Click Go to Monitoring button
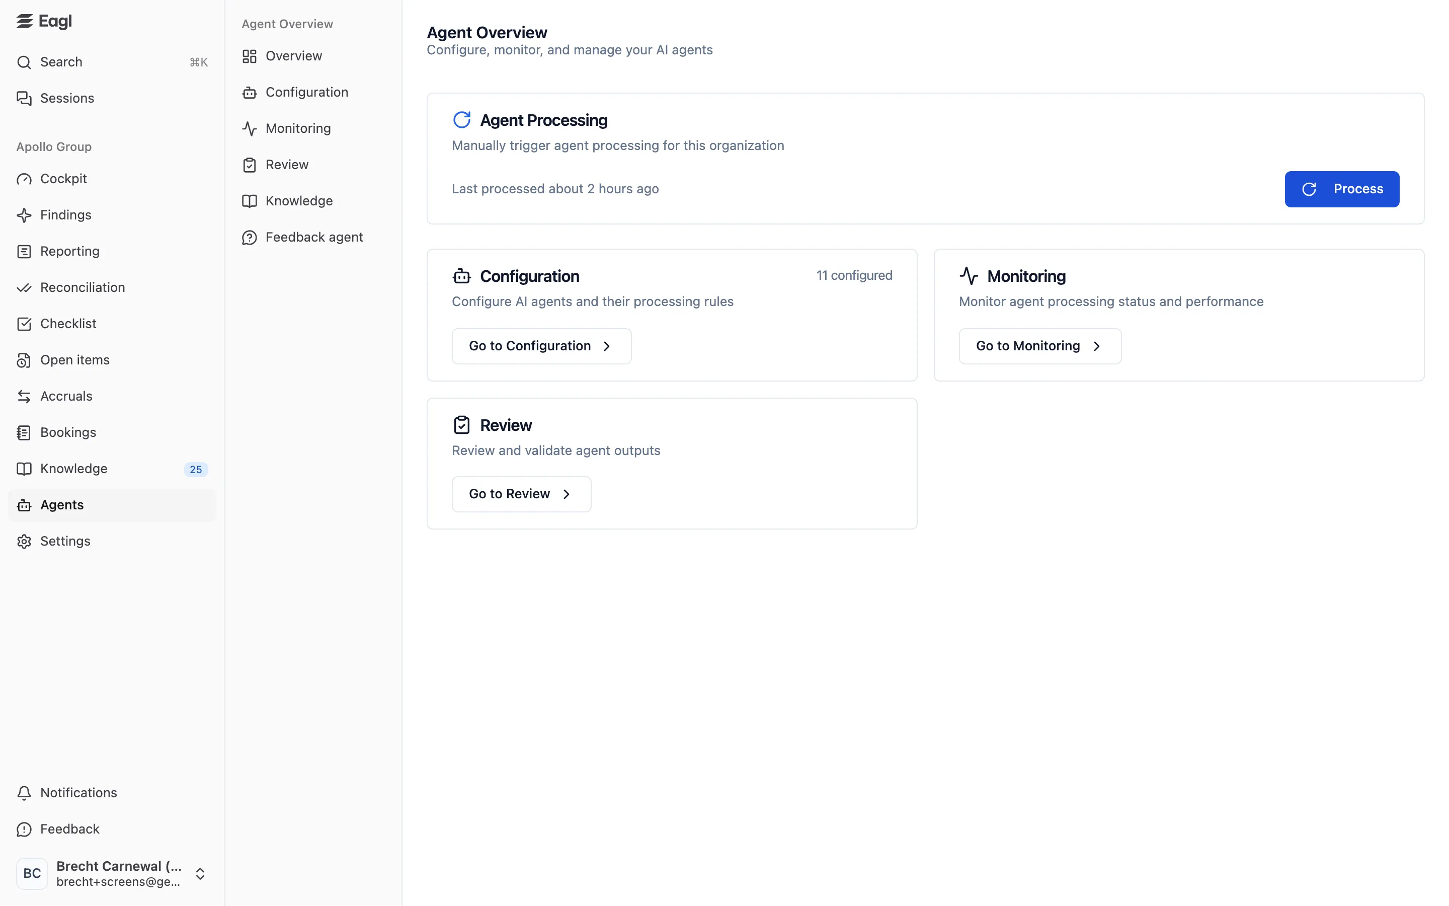1449x906 pixels. point(1040,346)
